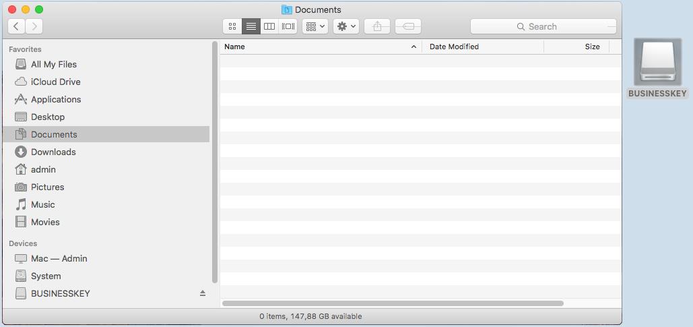Eject the BUSINESSKEY drive
Screen dimensions: 693x327
tap(202, 294)
